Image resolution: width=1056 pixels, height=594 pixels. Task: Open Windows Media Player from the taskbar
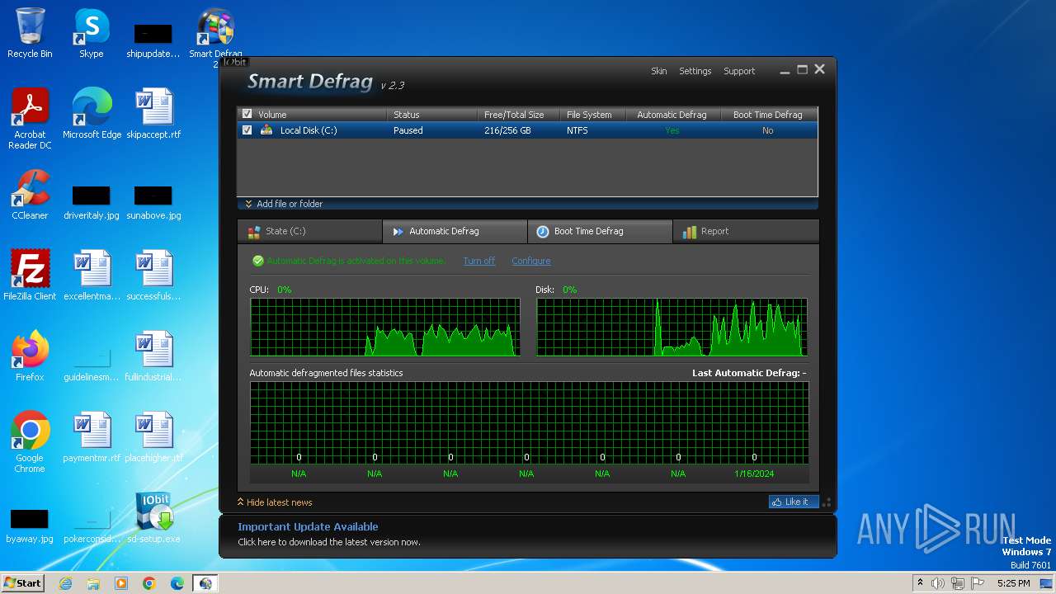[x=121, y=583]
